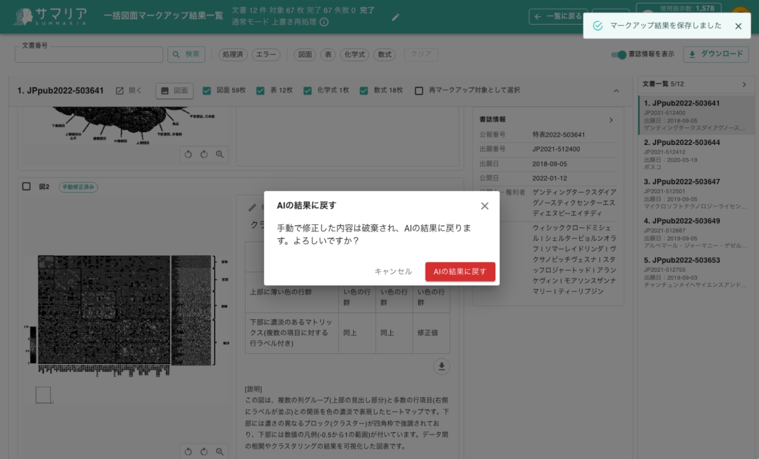Image resolution: width=759 pixels, height=459 pixels.
Task: Click the 検索 search button
Action: coord(186,54)
